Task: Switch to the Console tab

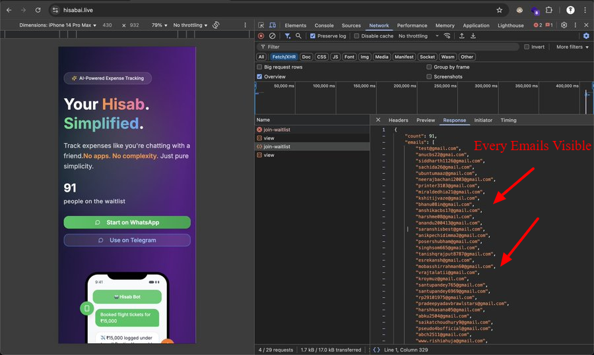Action: coord(324,25)
